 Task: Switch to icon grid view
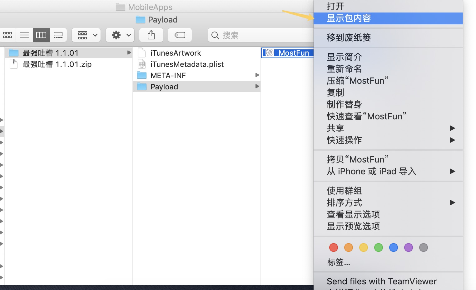click(8, 35)
